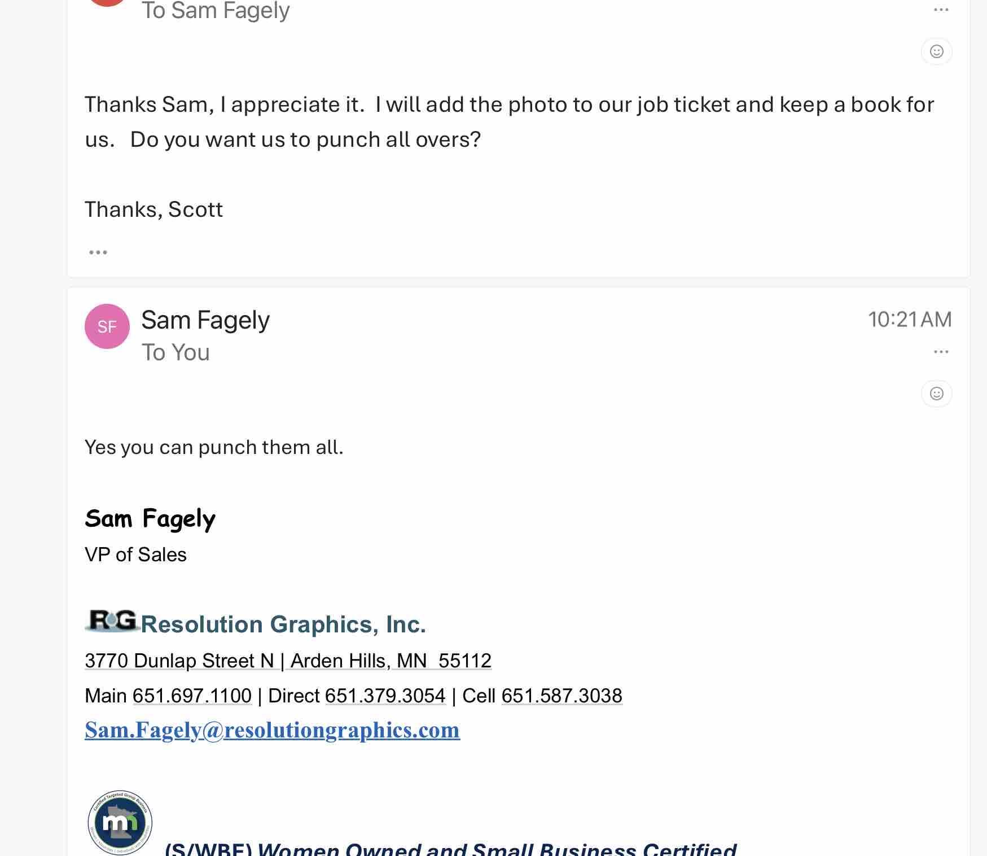
Task: Call cell number 651.587.3038
Action: pyautogui.click(x=562, y=696)
